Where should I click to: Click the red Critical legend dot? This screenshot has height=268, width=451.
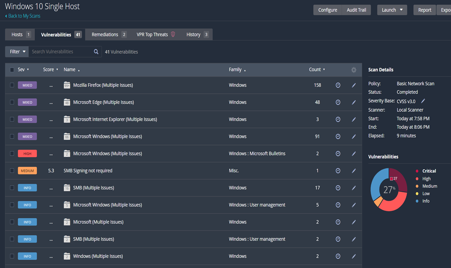pos(417,171)
